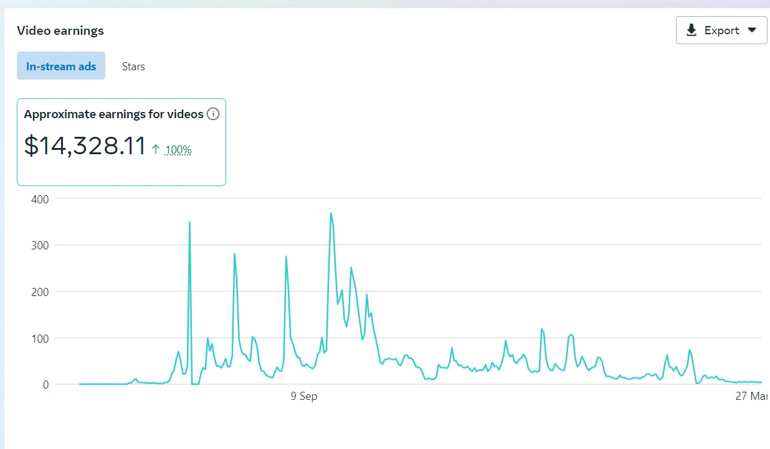
Task: Select the In-stream ads tab
Action: click(61, 66)
